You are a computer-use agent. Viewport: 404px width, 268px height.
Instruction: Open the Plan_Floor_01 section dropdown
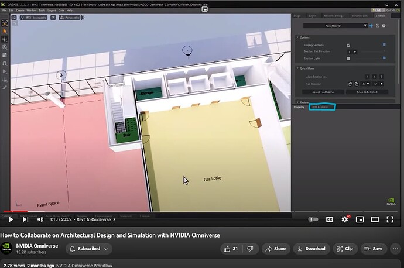(335, 26)
